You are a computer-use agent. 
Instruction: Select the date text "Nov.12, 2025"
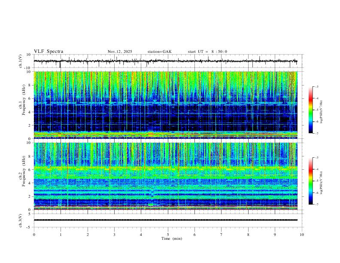point(120,52)
